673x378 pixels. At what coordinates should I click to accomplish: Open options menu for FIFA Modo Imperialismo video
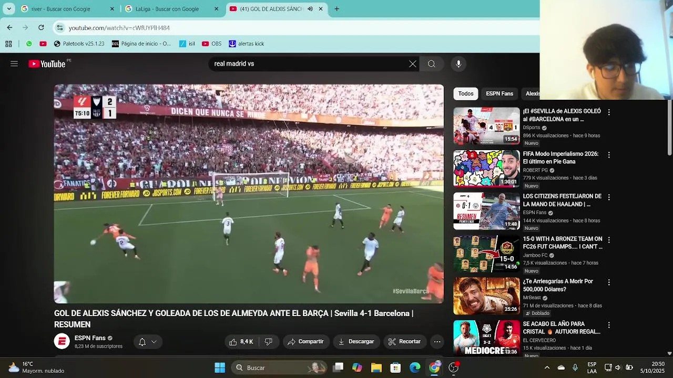click(609, 155)
